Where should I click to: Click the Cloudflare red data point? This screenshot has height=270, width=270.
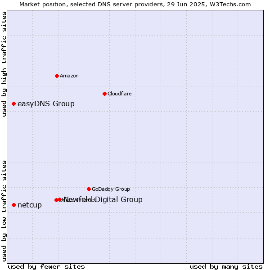[x=104, y=94]
